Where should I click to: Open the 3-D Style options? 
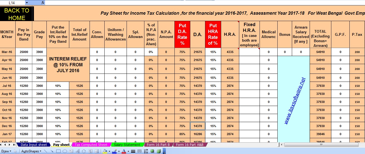click(x=159, y=151)
